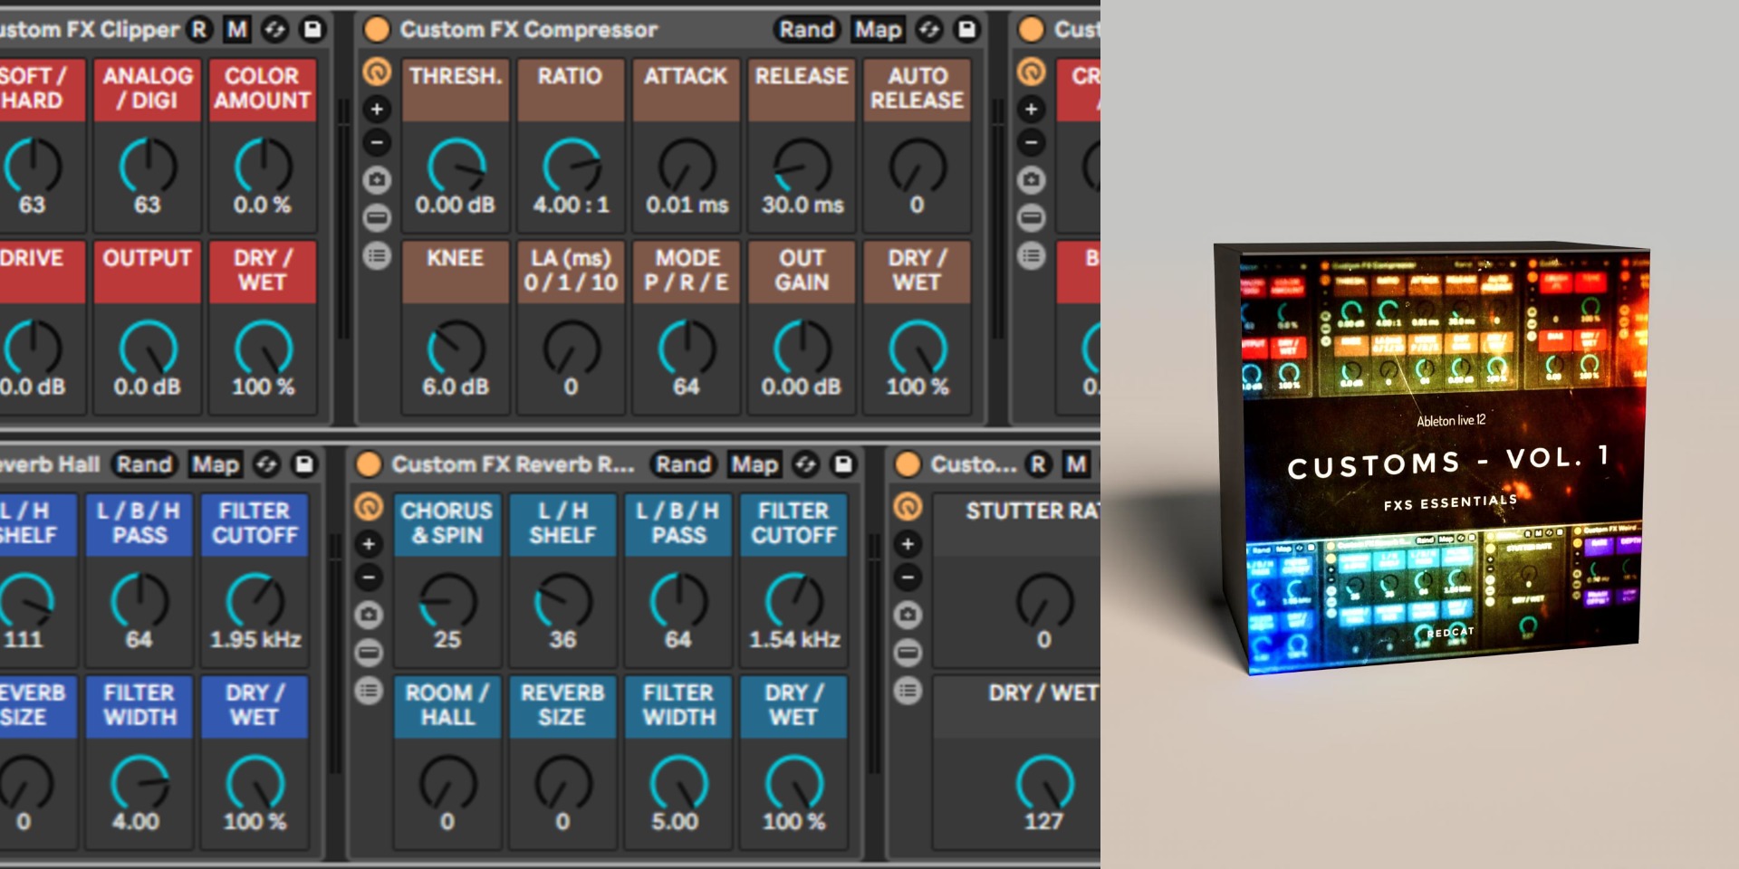Click the Custom FX Compressor title

click(529, 30)
